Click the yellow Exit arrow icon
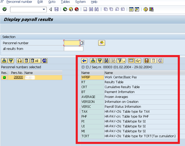 click(x=71, y=9)
